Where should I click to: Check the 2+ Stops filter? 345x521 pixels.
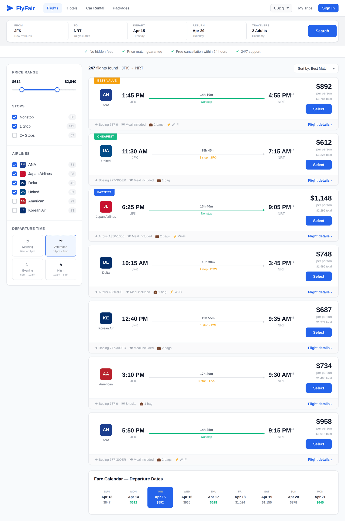coord(15,135)
